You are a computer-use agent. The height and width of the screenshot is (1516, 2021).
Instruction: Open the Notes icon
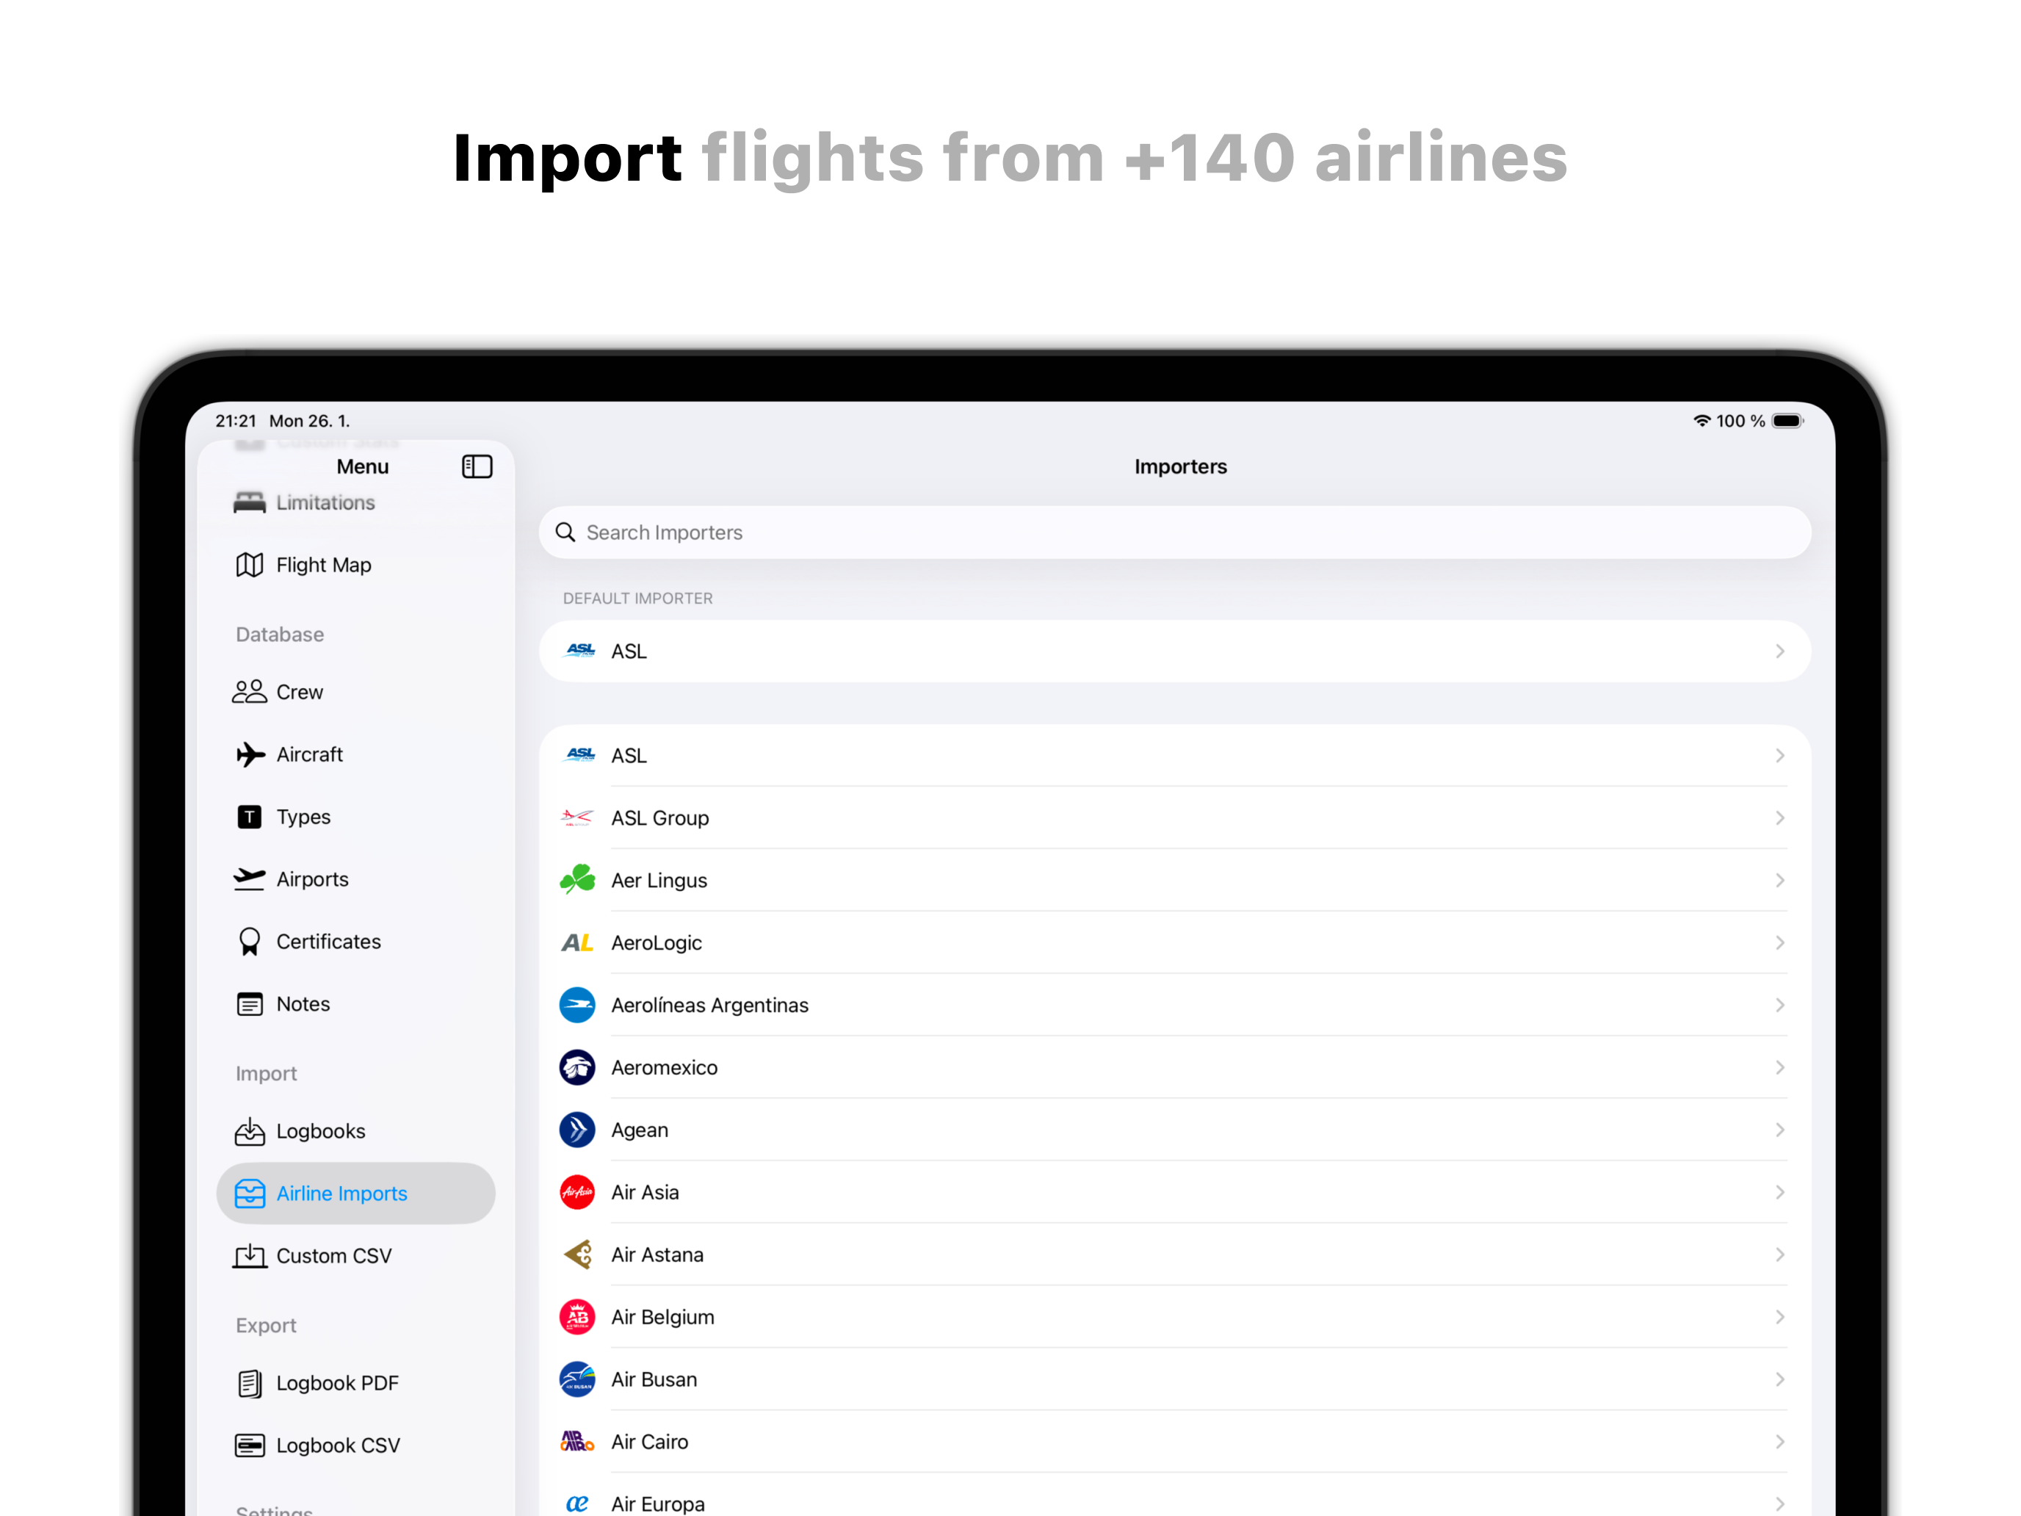pyautogui.click(x=250, y=1003)
